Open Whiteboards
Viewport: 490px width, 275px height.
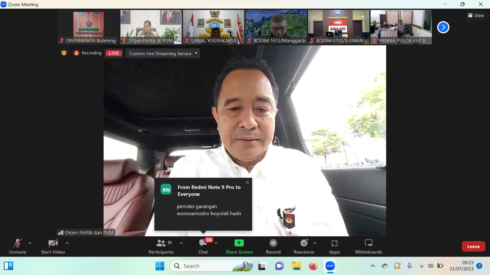[x=368, y=246]
